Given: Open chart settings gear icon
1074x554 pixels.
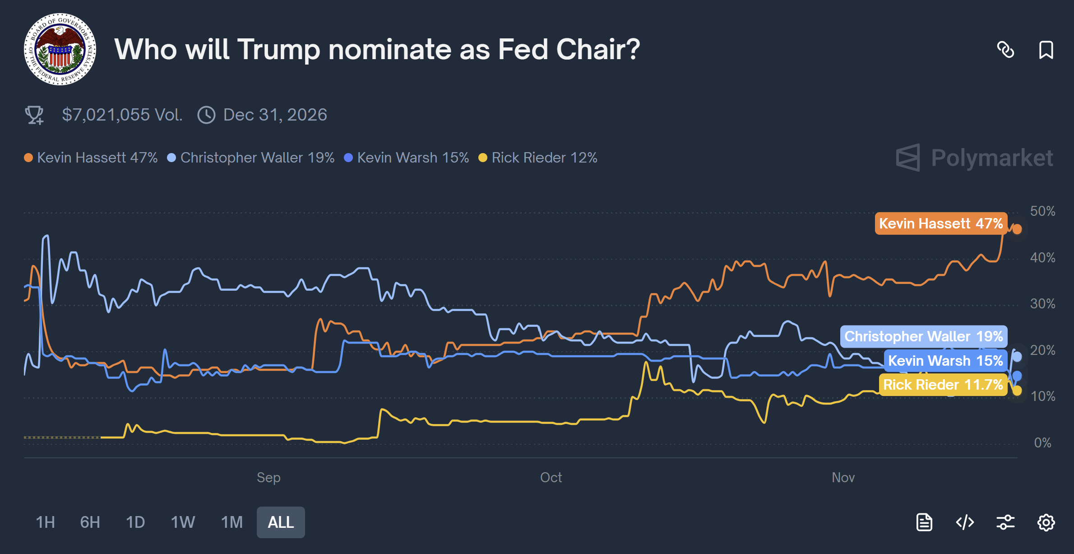Looking at the screenshot, I should [1046, 522].
